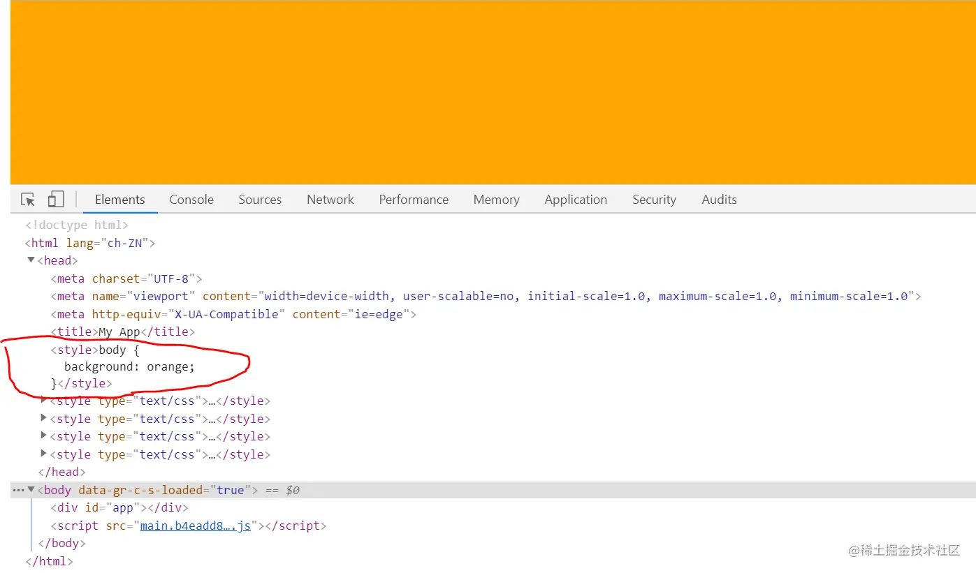The image size is (976, 573).
Task: Open the Audits tab
Action: [719, 200]
